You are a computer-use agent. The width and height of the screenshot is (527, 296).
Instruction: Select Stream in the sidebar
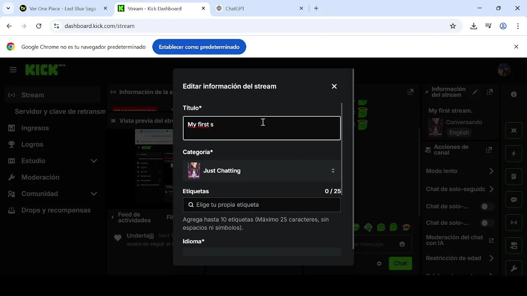click(53, 95)
